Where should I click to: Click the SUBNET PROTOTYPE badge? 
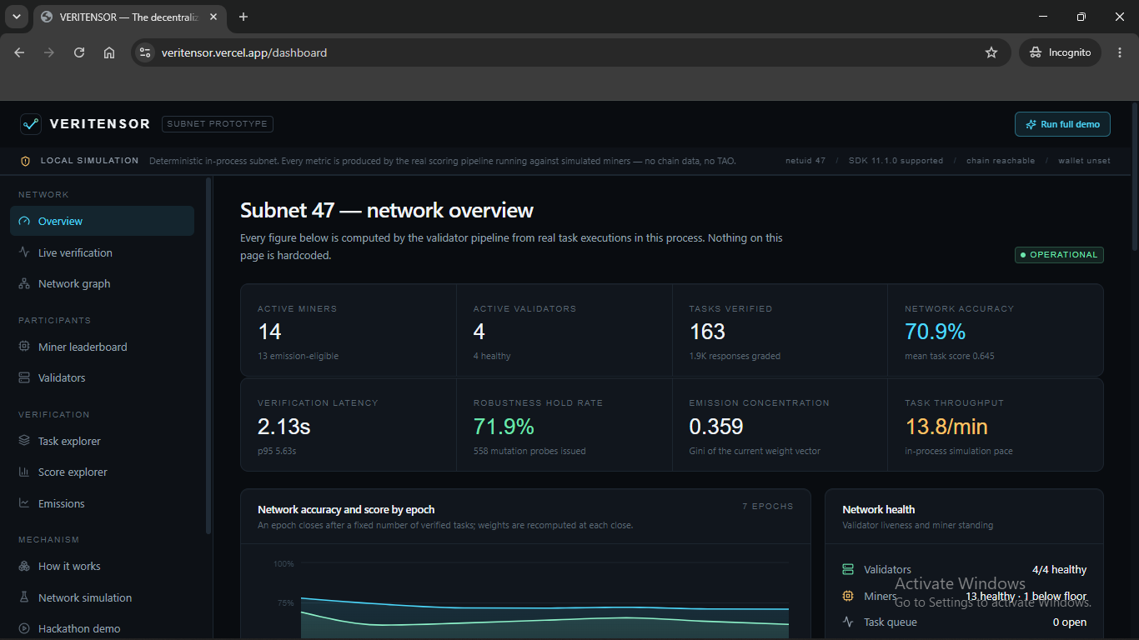pyautogui.click(x=218, y=124)
